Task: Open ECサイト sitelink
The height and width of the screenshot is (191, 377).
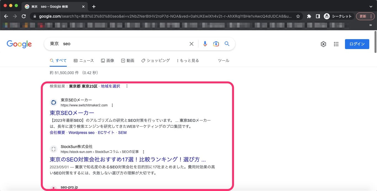Action: pos(106,133)
